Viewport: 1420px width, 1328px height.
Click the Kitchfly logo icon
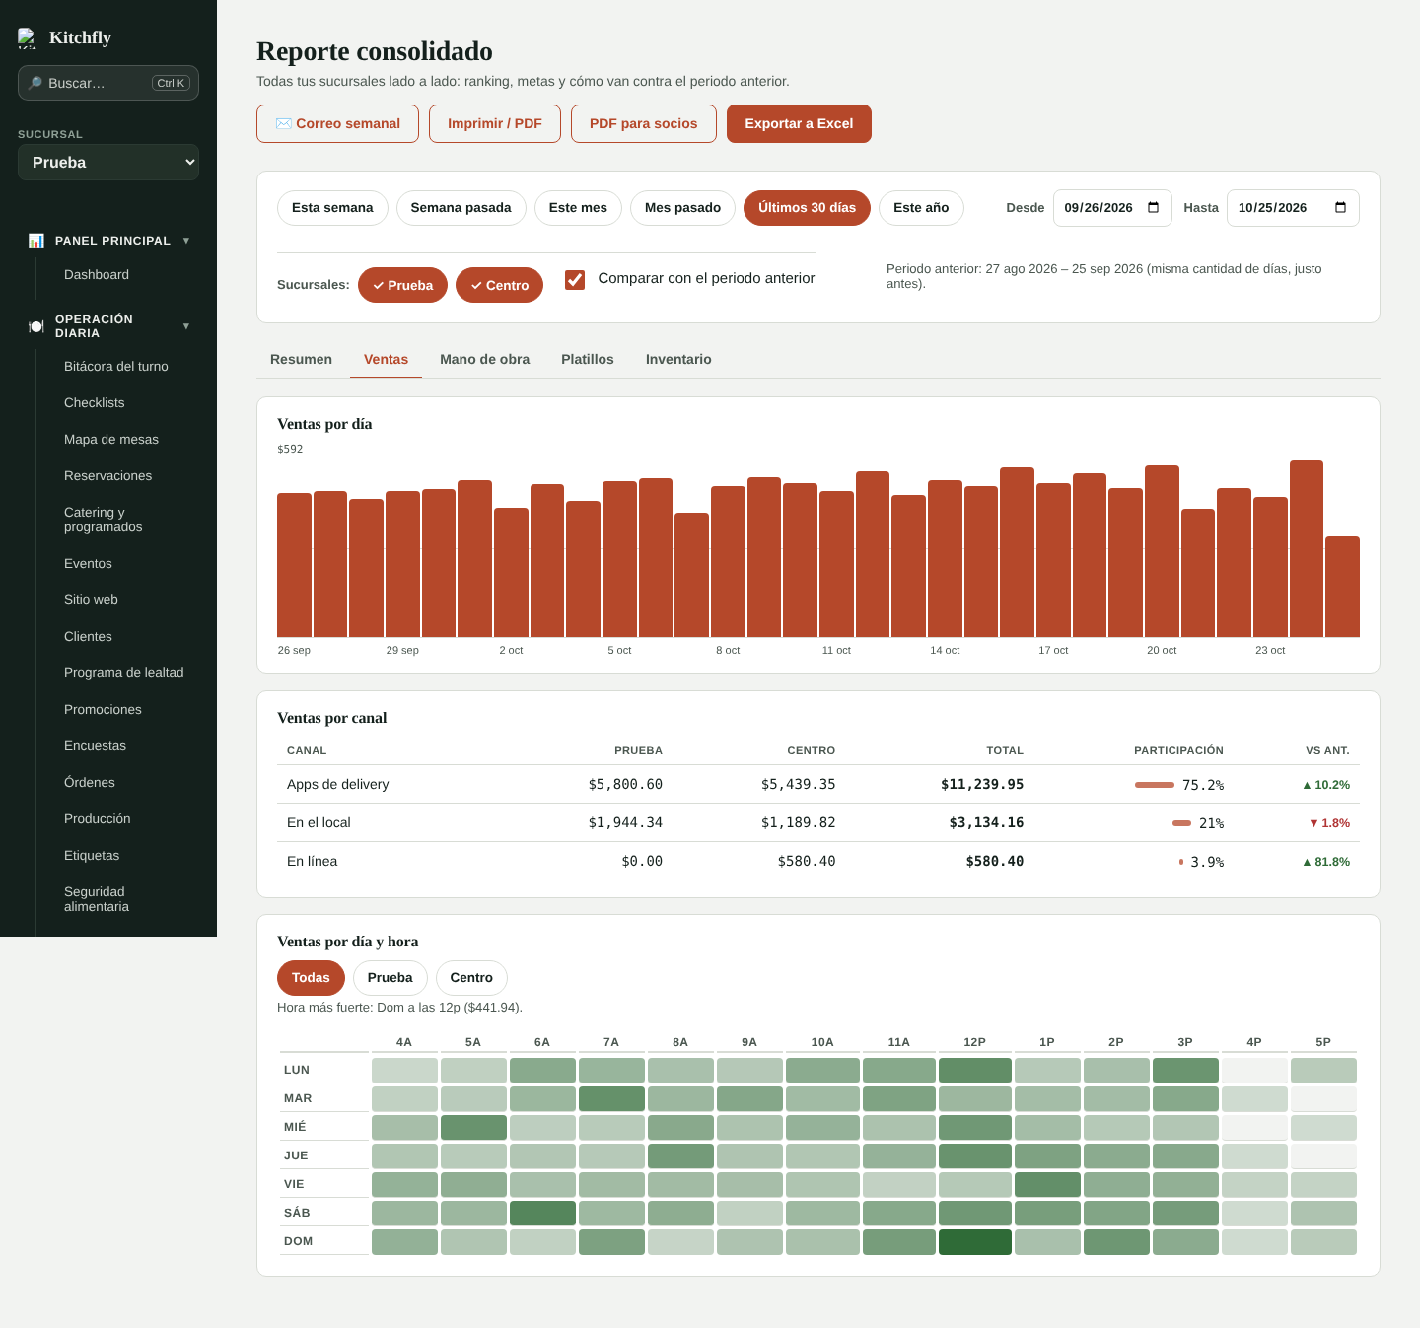point(28,38)
